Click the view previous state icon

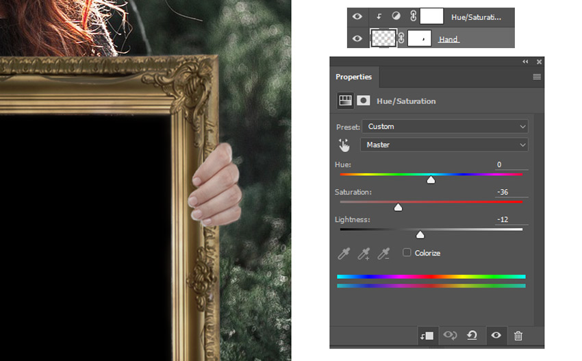tap(450, 336)
